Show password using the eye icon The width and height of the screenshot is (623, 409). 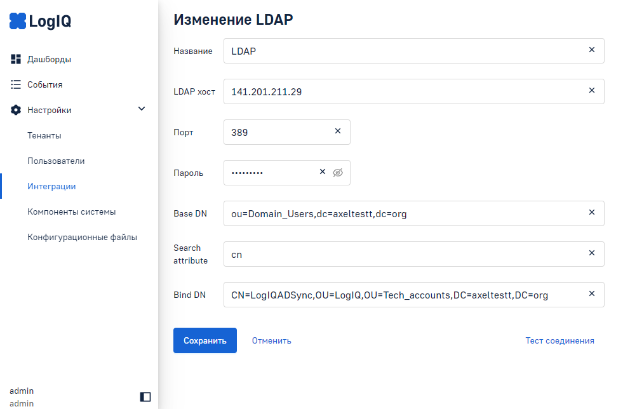tap(338, 172)
